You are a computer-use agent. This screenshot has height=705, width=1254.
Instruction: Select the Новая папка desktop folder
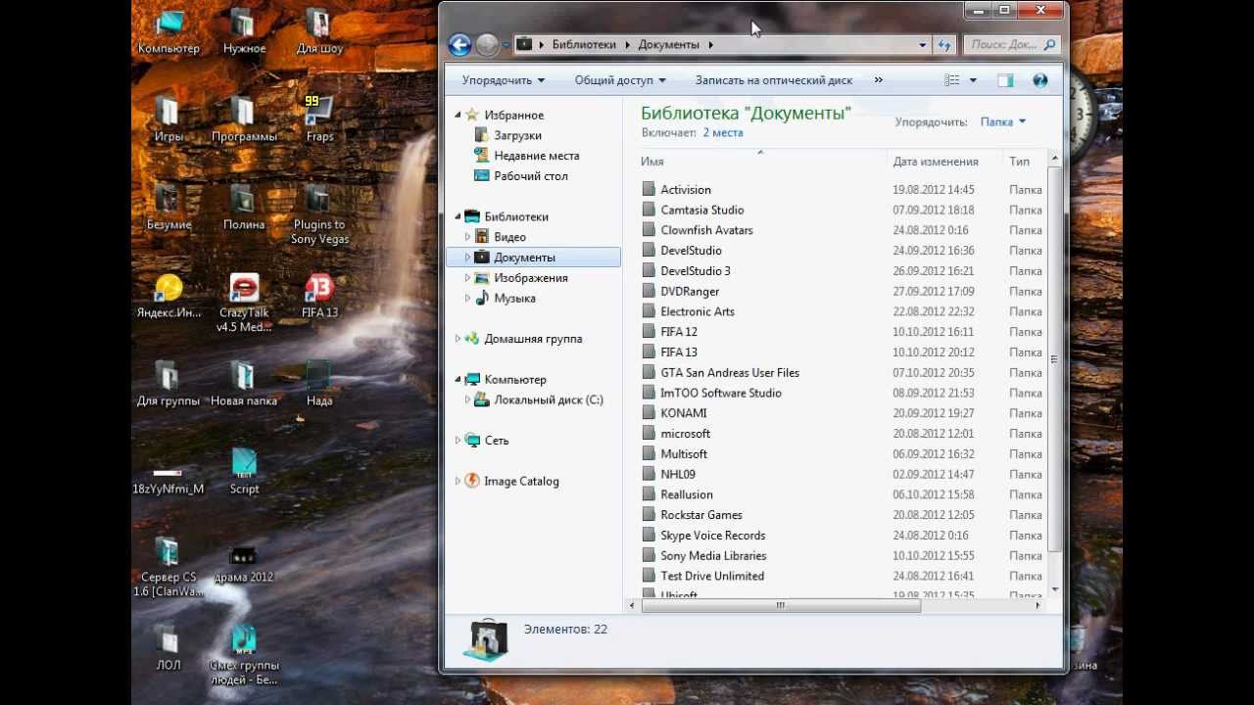pyautogui.click(x=244, y=384)
